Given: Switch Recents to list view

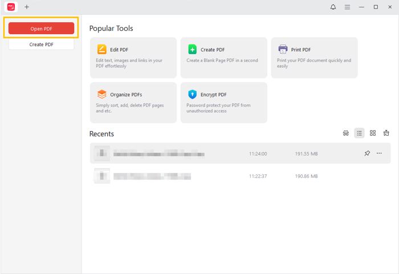Looking at the screenshot, I should 359,133.
